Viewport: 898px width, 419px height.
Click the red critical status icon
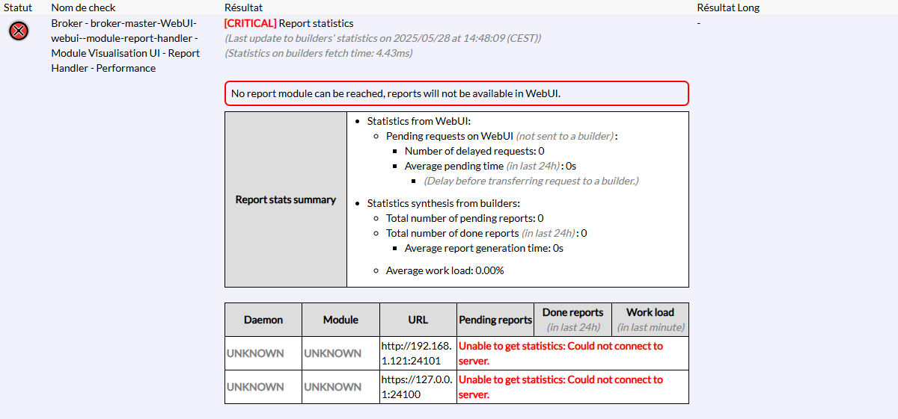pos(19,31)
